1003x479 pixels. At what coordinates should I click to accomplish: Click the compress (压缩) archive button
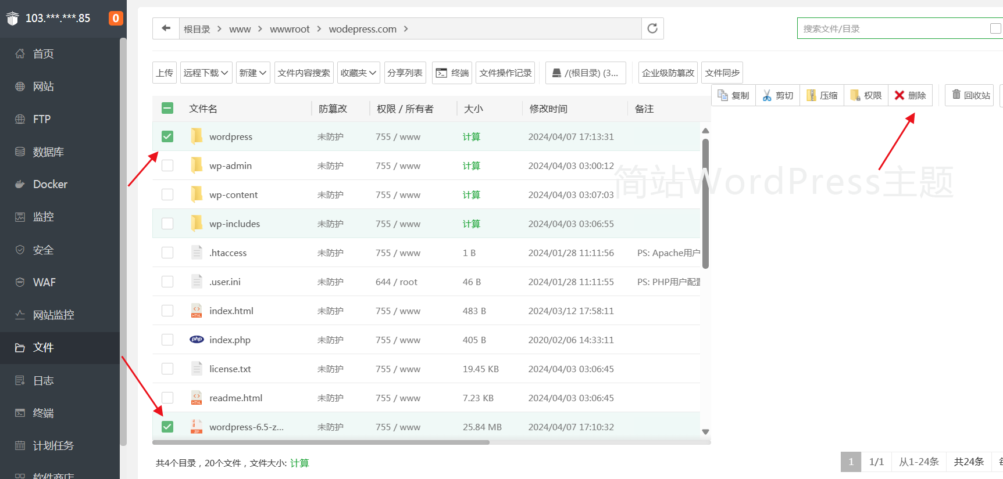822,95
